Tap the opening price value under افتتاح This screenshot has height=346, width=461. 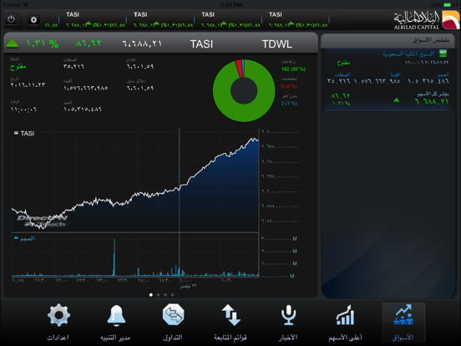pyautogui.click(x=140, y=67)
